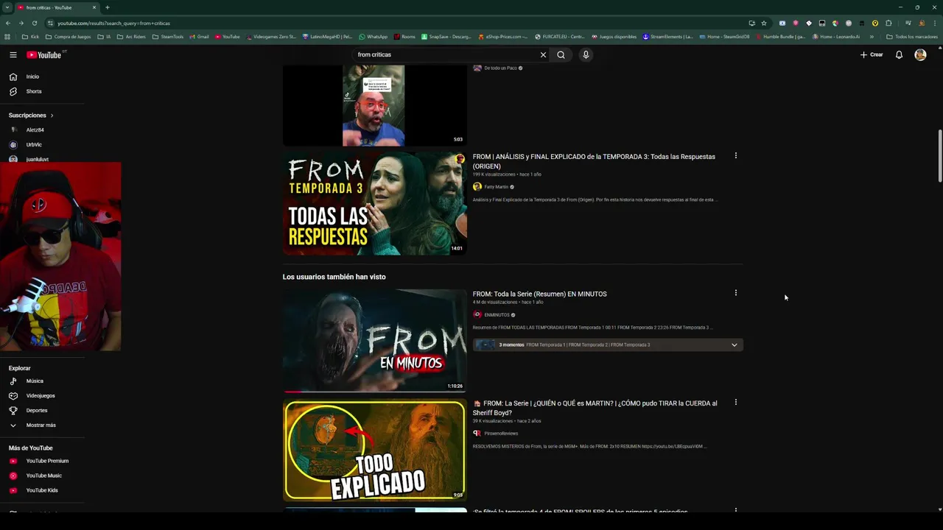
Task: Open the SteamTools bookmark folder
Action: point(167,37)
